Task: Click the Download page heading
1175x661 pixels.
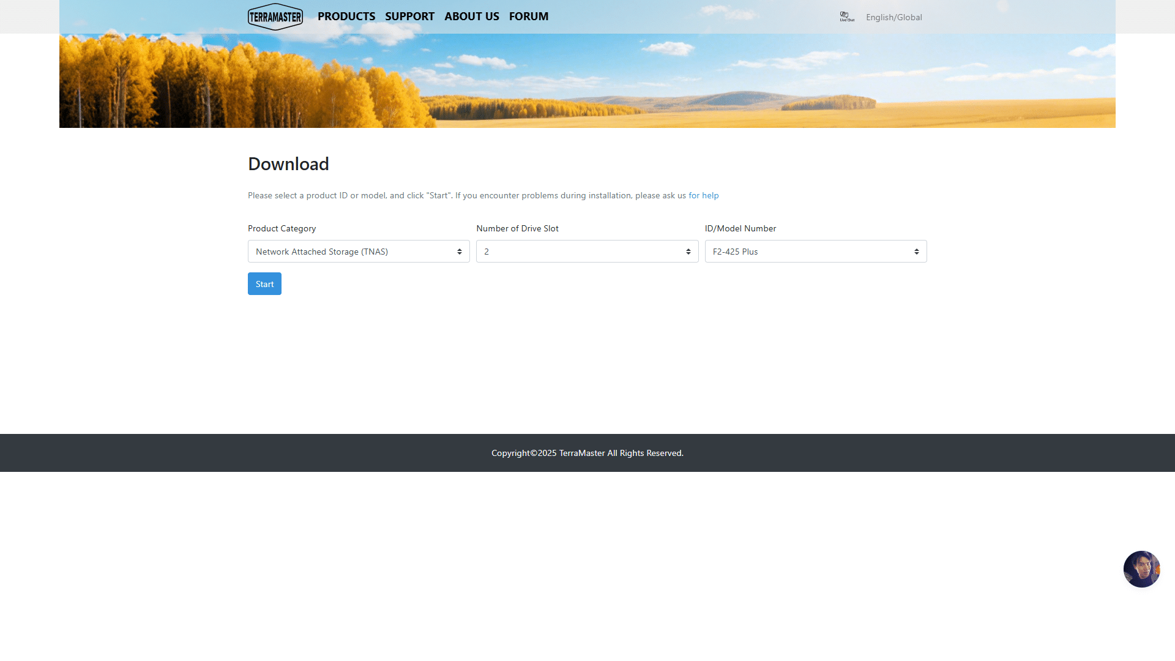Action: [288, 164]
